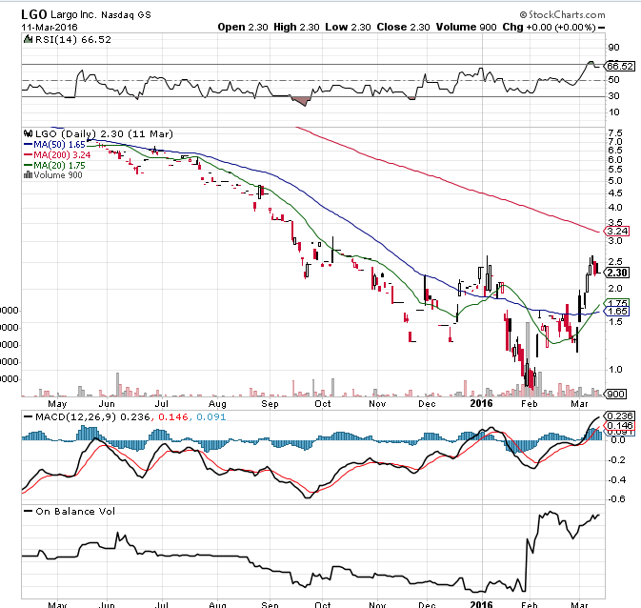The image size is (641, 608).
Task: Click the candlestick icon beside LGO (Daily)
Action: click(x=29, y=133)
